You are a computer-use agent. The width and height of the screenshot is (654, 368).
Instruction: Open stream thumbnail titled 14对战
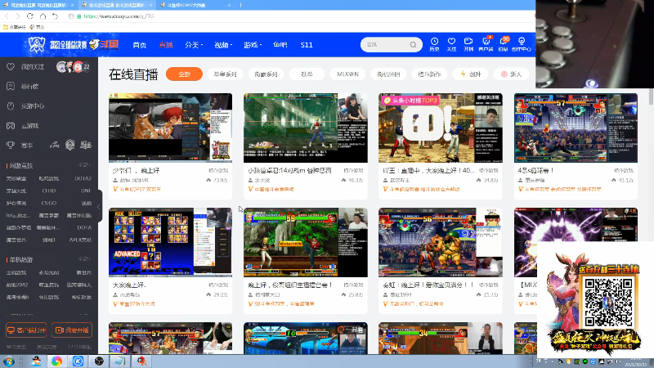coord(305,128)
